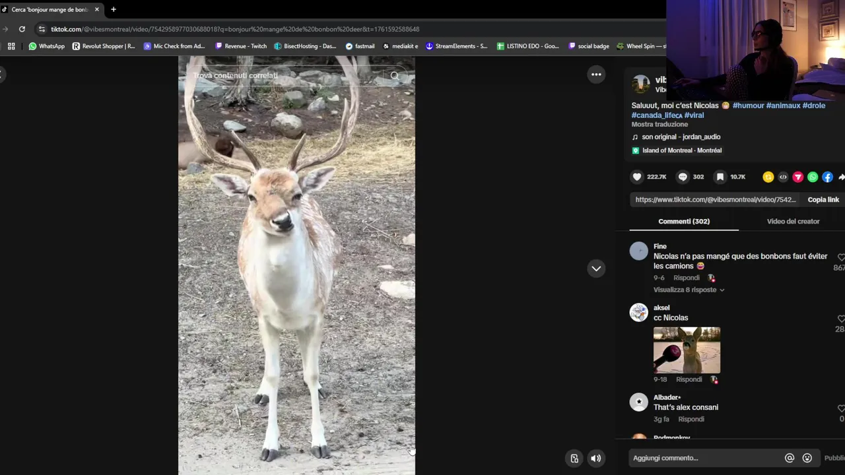Reload the page in the browser

pos(22,29)
